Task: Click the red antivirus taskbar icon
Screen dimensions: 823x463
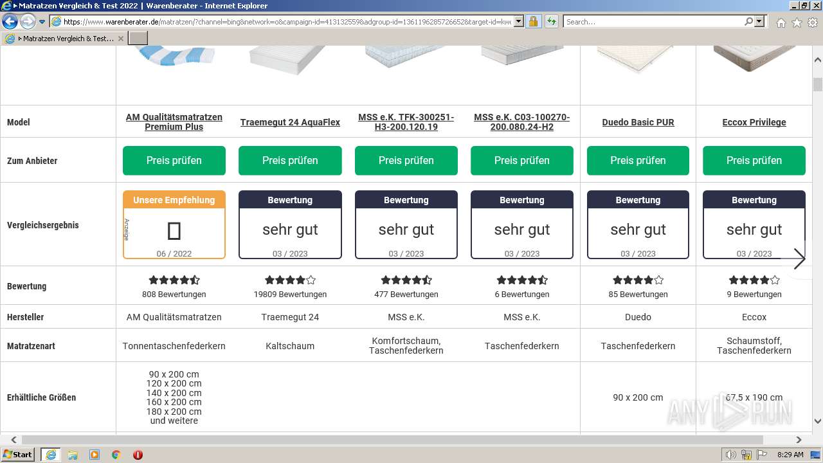Action: click(138, 455)
